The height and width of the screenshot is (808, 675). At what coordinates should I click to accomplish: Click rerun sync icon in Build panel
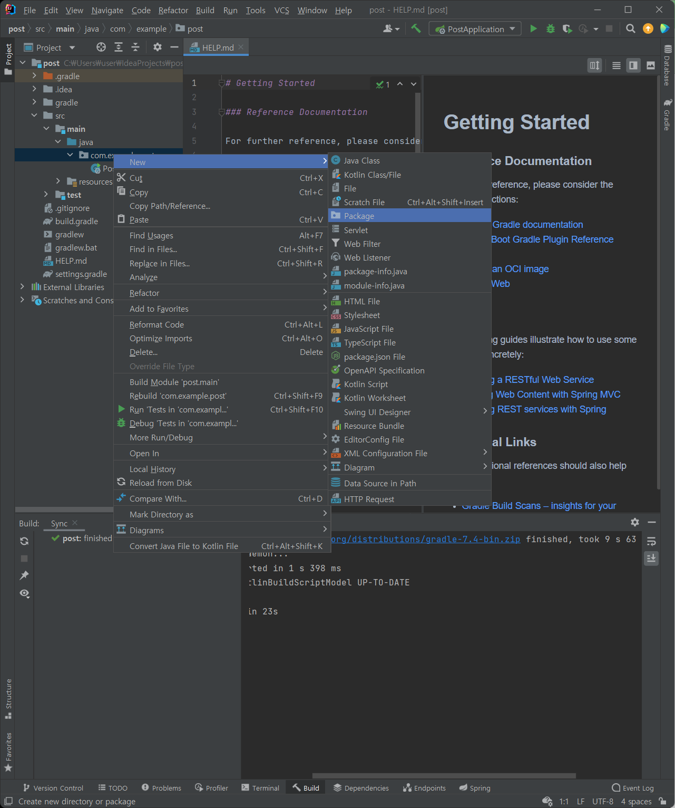click(24, 541)
